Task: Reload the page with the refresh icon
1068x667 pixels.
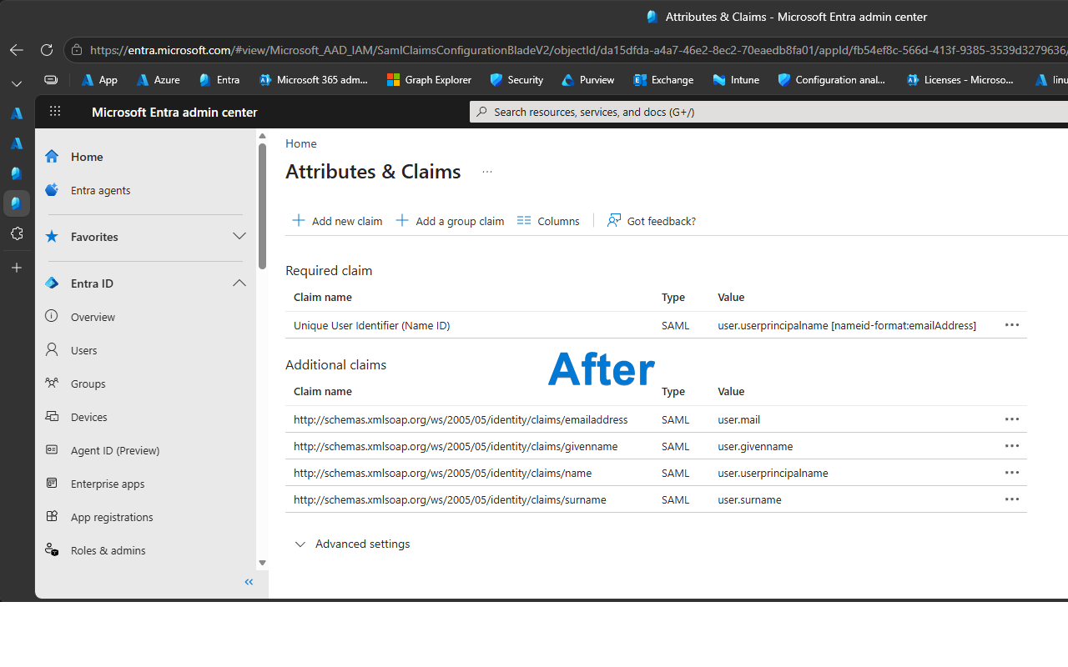Action: pos(47,50)
